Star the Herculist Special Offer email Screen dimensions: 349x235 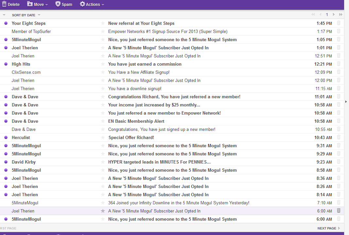click(103, 137)
